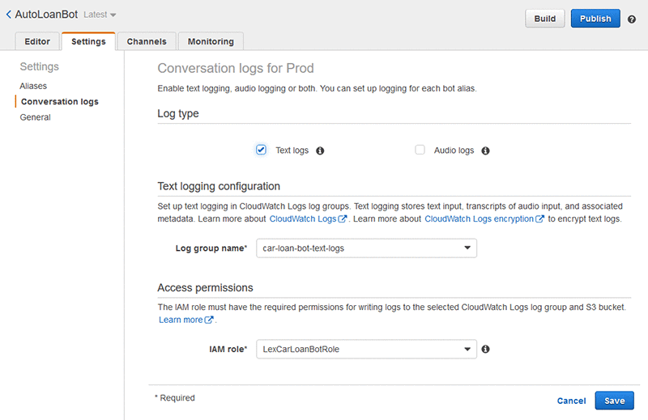Follow the Learn more permissions link
Screen dimensions: 648x420
[x=181, y=320]
